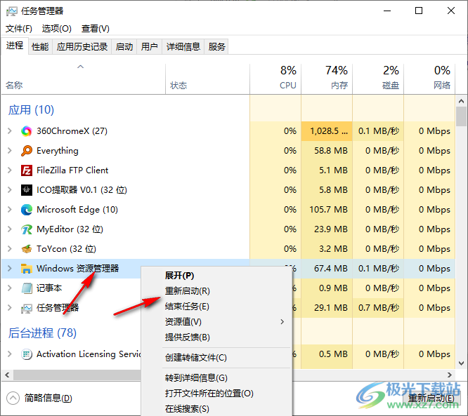Click the 任务管理器 process row icon
Screen dimensions: 468x416
click(x=26, y=308)
